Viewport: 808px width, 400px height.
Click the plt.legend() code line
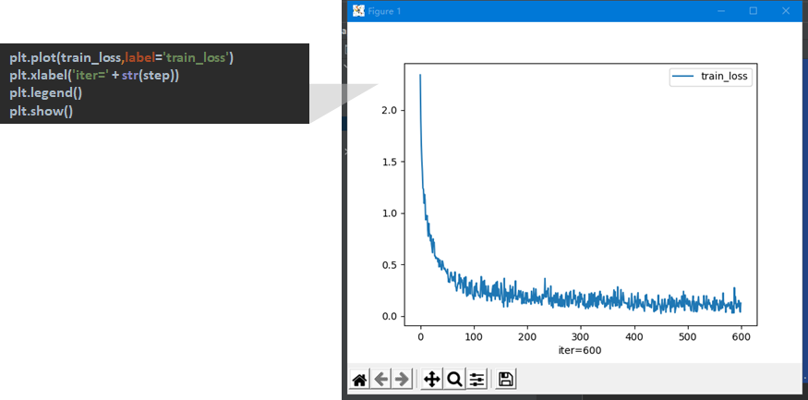pos(46,93)
